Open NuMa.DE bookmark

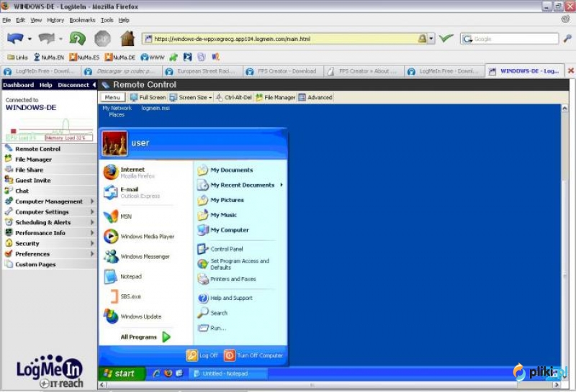click(120, 58)
